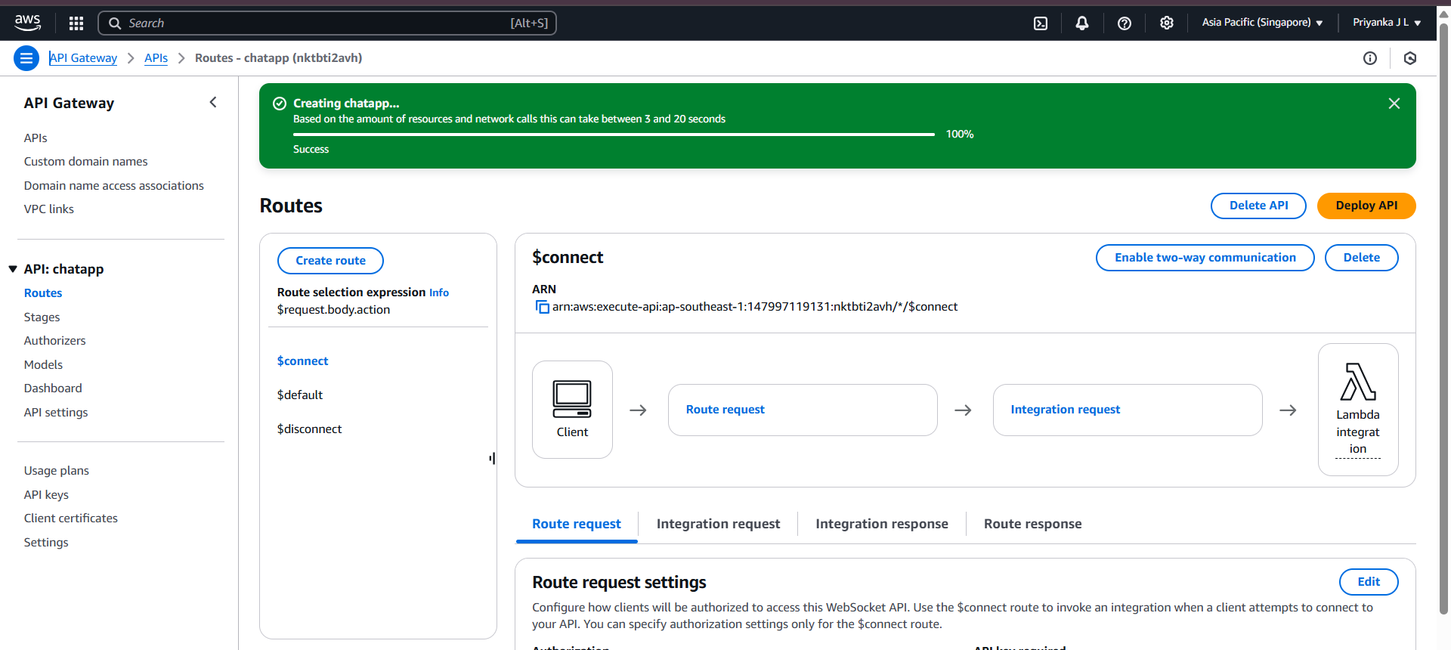Open the Lambda integration box
The height and width of the screenshot is (650, 1451).
point(1358,410)
